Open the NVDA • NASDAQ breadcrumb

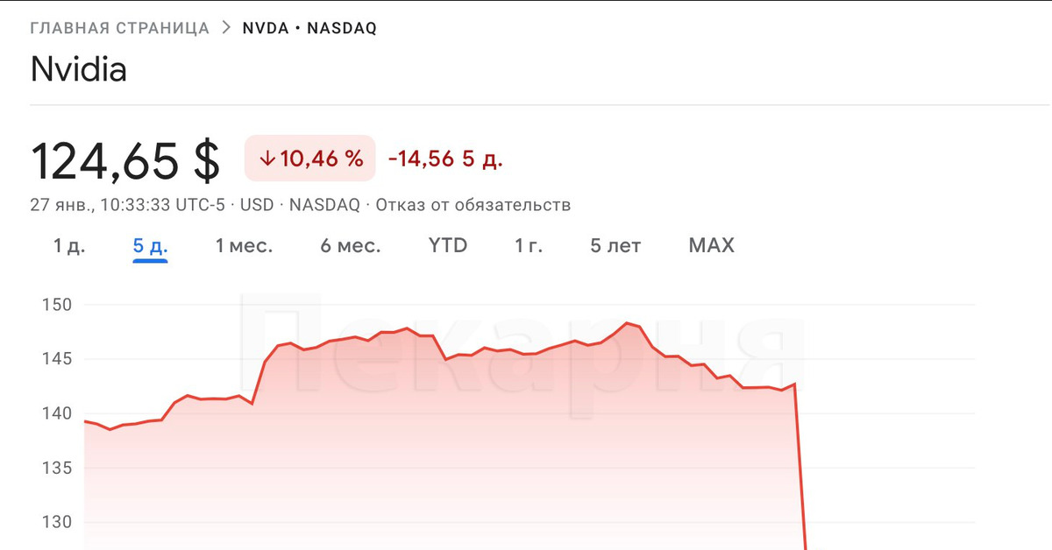309,28
